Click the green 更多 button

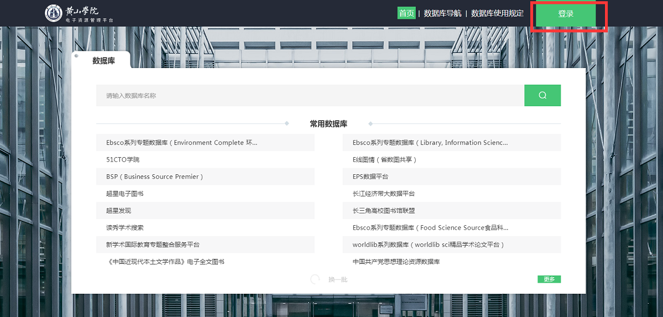point(549,279)
